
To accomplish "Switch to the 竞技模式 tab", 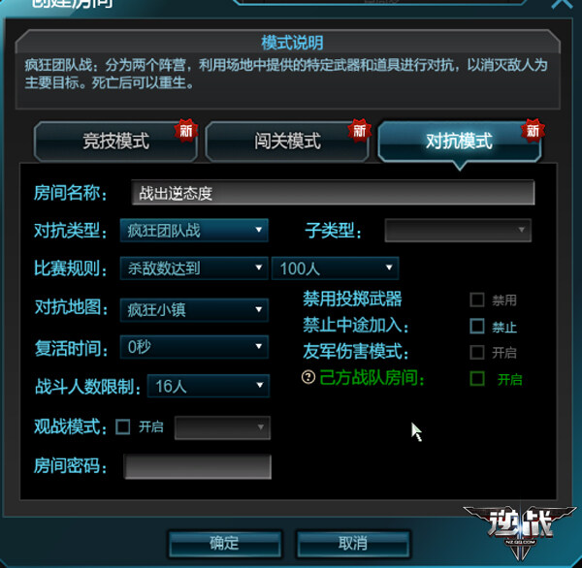I will coord(115,142).
